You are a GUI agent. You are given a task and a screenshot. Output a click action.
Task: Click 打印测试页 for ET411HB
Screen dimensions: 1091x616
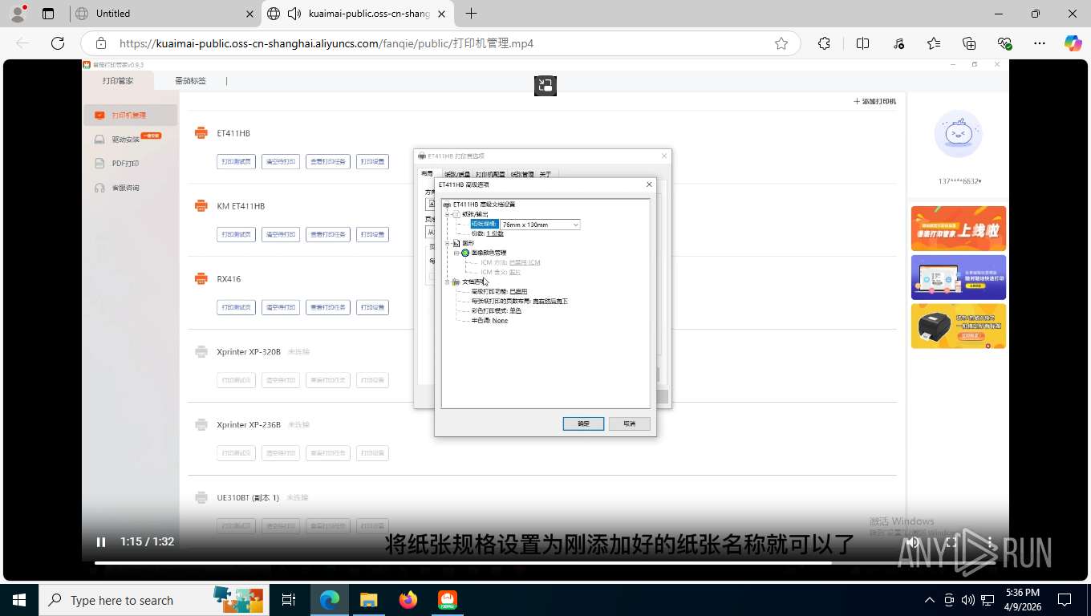point(236,161)
